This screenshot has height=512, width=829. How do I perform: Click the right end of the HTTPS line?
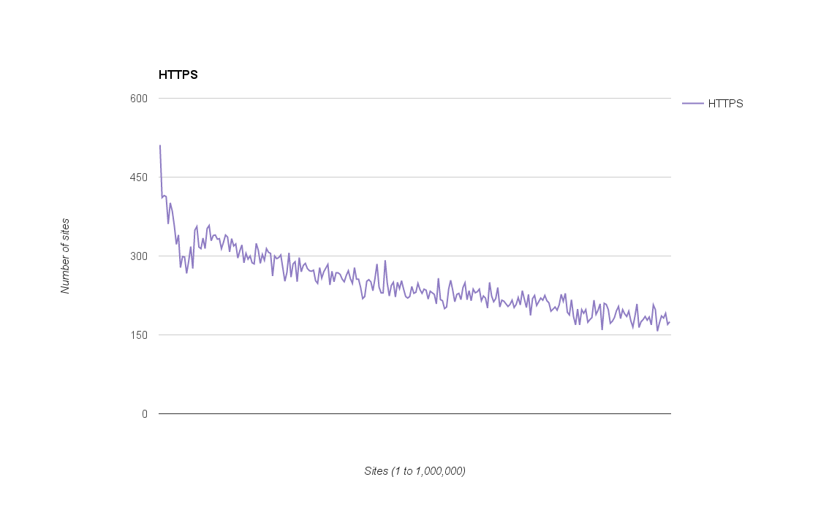click(x=669, y=322)
